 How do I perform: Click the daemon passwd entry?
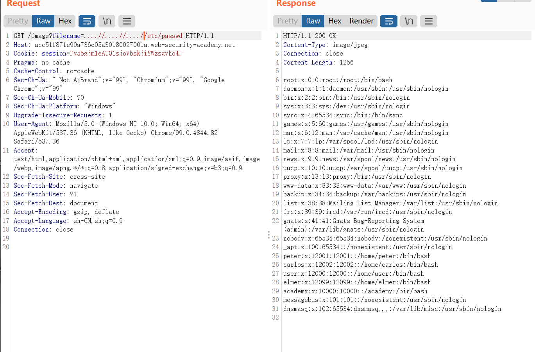pyautogui.click(x=366, y=89)
